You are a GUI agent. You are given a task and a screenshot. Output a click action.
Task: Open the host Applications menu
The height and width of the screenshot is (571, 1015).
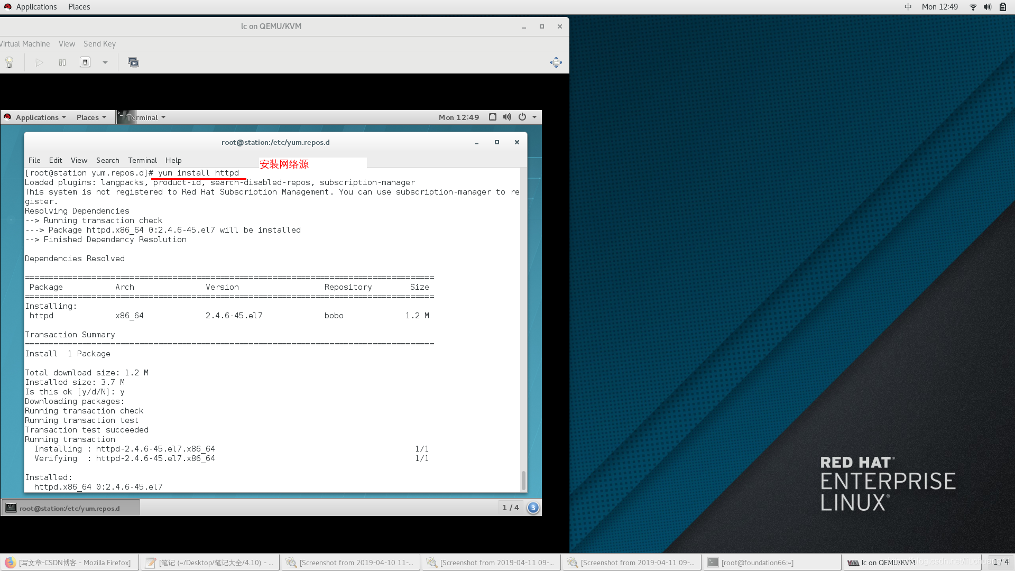tap(31, 7)
